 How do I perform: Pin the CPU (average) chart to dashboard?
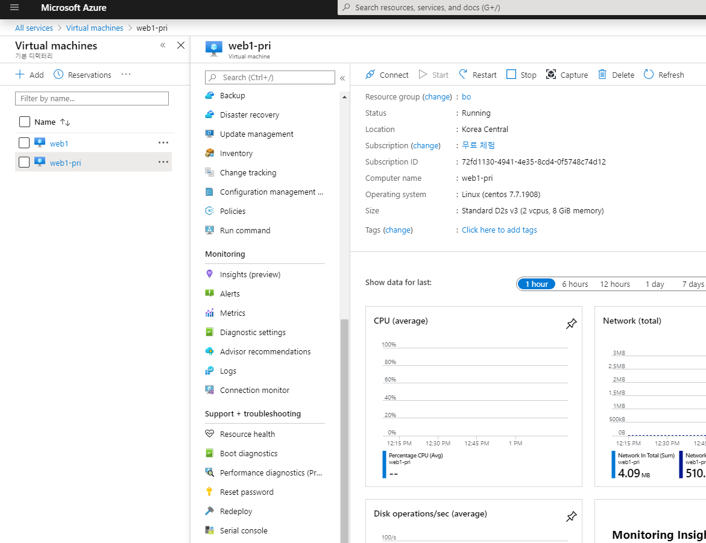click(571, 323)
